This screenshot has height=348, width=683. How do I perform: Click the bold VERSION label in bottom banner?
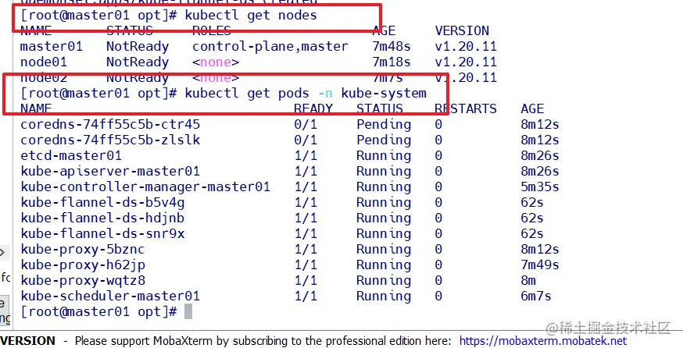[28, 341]
